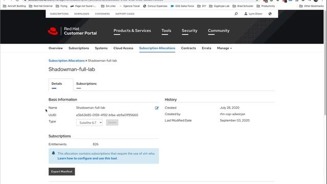The width and height of the screenshot is (327, 184).
Task: Go to the Systems tab
Action: (101, 48)
